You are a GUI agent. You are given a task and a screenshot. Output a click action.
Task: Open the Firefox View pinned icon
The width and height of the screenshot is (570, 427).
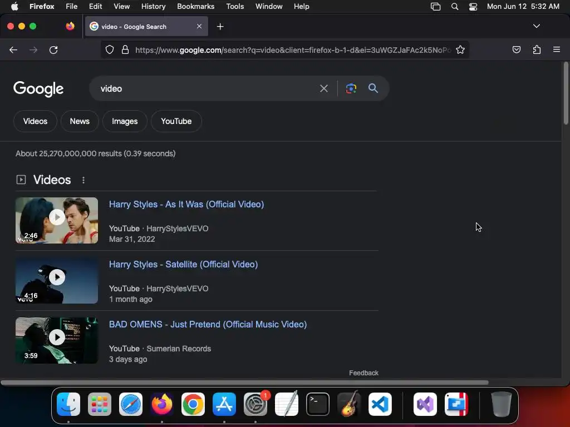70,26
